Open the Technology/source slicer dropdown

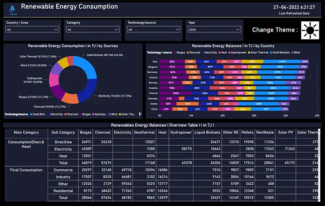pos(153,30)
